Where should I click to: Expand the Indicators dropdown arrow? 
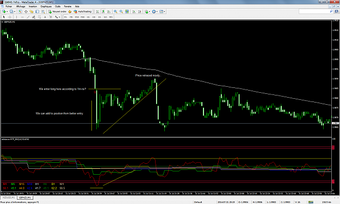click(x=150, y=11)
